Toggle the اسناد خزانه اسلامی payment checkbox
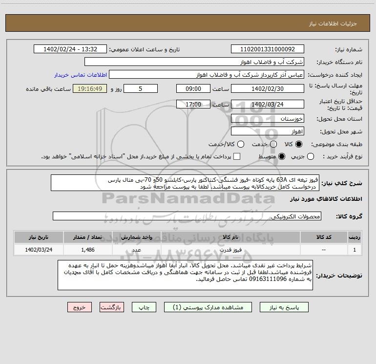This screenshot has width=376, height=364. (x=237, y=156)
